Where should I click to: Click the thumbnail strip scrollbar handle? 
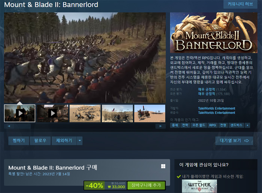pyautogui.click(x=22, y=126)
